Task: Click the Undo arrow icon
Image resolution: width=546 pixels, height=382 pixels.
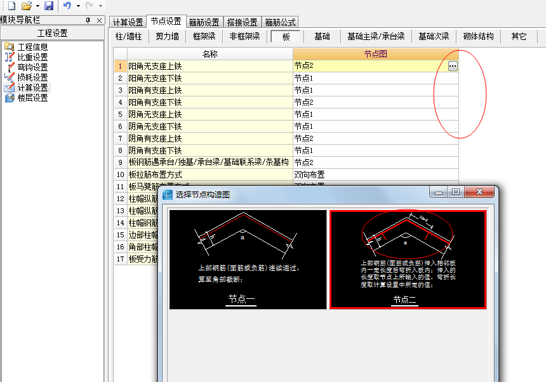Action: click(67, 6)
